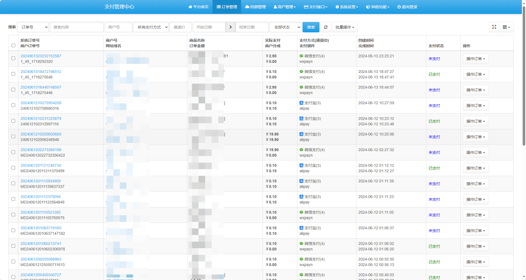Click the WeChat Pay icon in first row

[x=302, y=55]
